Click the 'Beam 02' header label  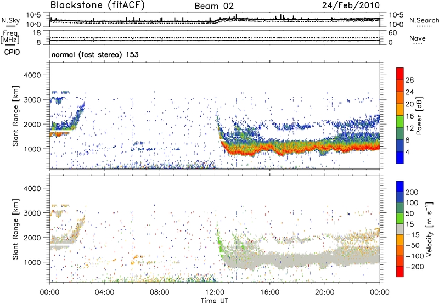point(214,6)
